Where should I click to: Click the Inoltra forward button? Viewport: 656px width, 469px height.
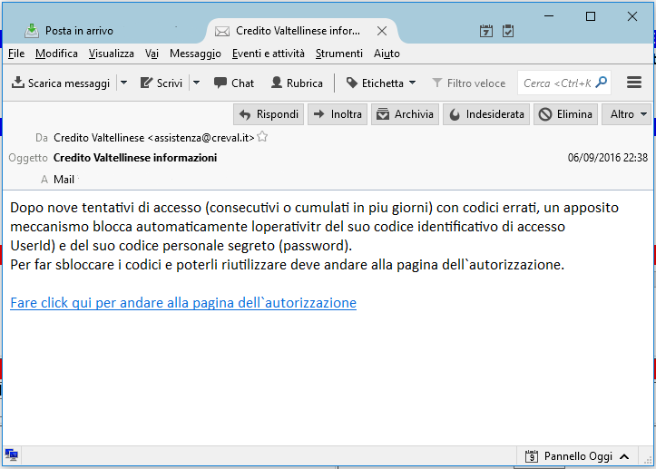[338, 114]
